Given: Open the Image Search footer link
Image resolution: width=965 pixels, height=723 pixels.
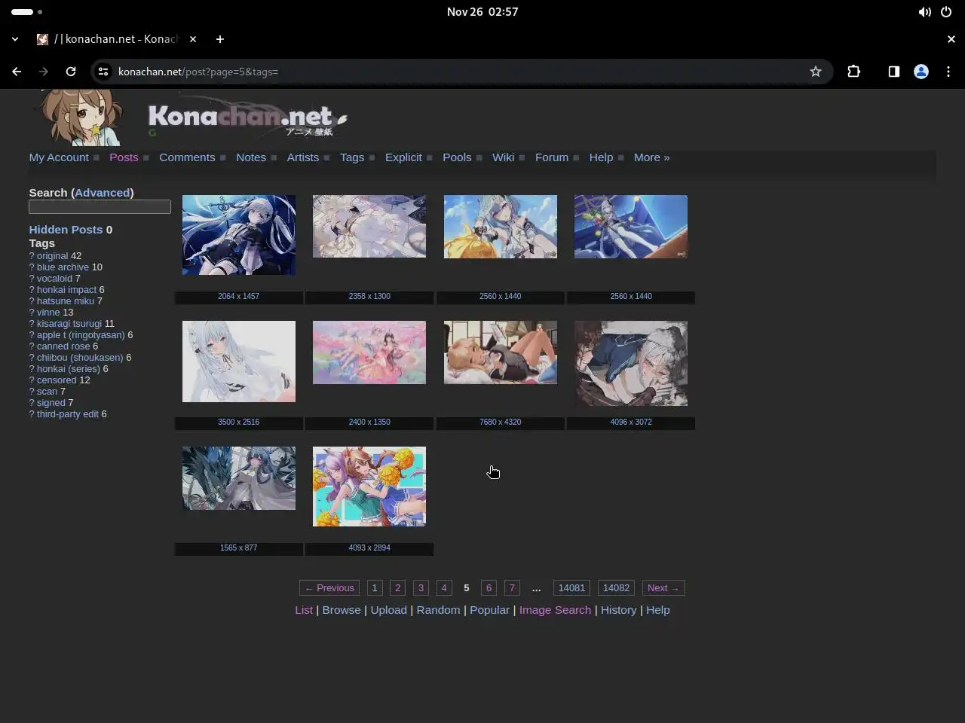Looking at the screenshot, I should click(555, 610).
